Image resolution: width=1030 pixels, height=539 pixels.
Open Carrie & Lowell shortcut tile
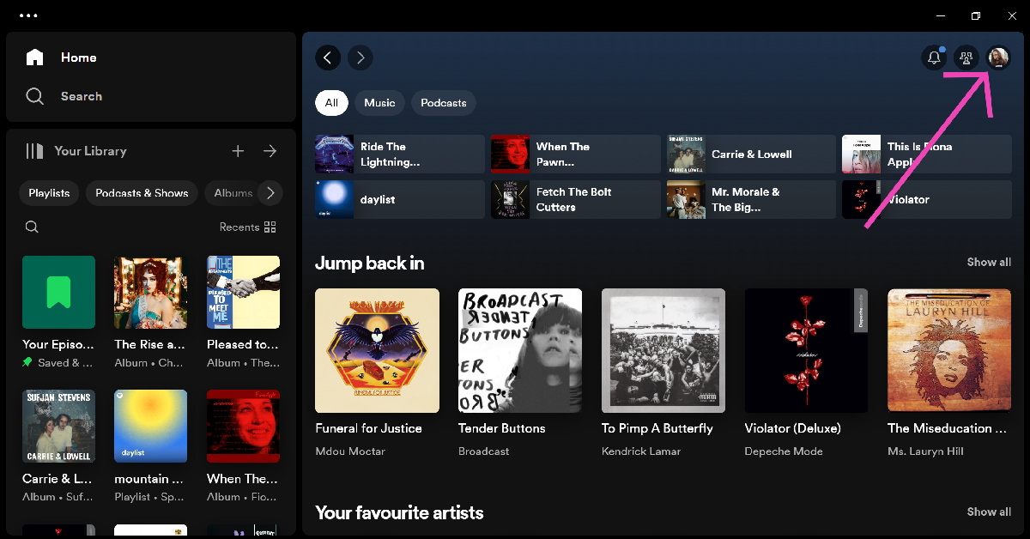751,154
